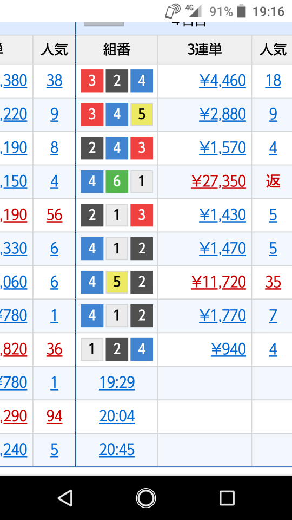Tap popularity rank 35 link
This screenshot has height=520, width=292.
click(x=273, y=282)
